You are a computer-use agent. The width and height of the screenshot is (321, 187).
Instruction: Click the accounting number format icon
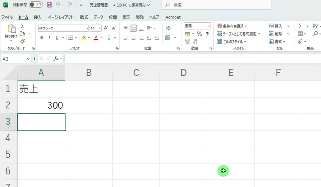(x=187, y=34)
